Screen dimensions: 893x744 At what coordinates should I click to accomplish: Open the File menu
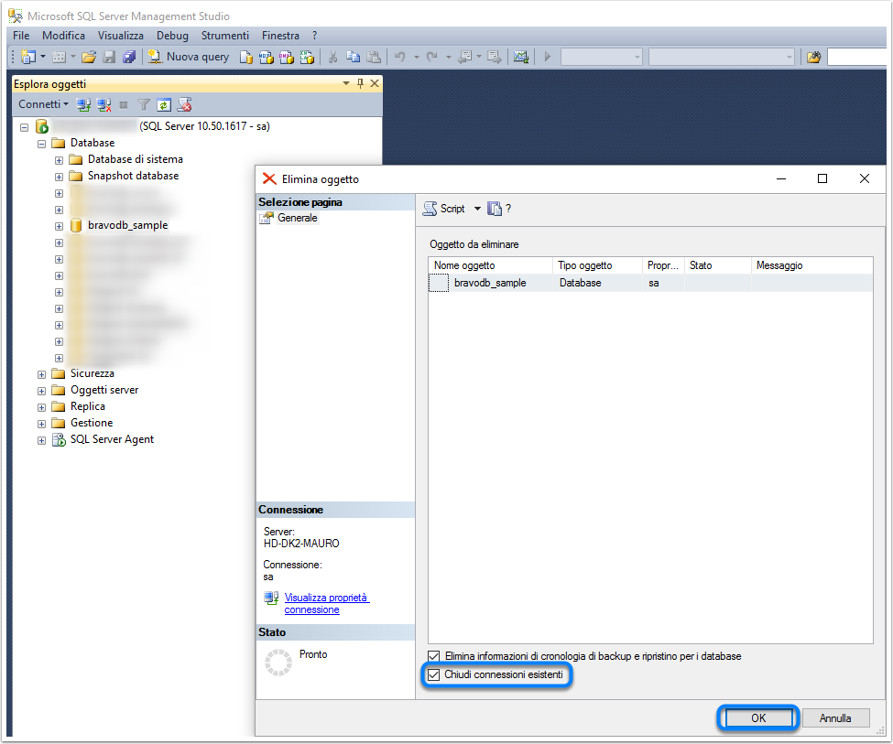click(x=21, y=36)
